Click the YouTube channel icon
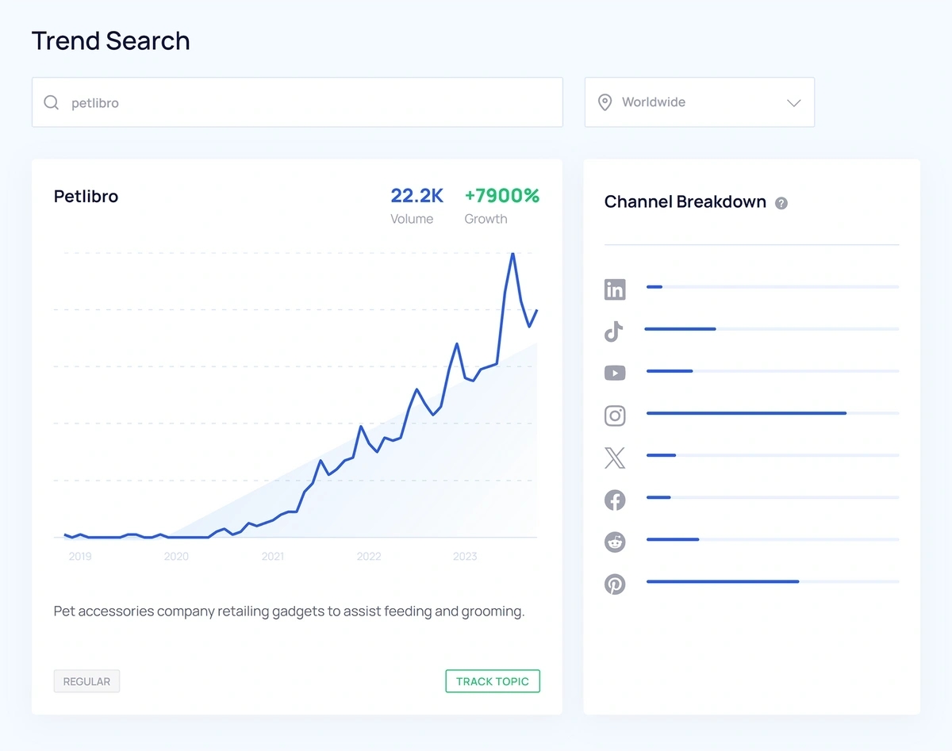 coord(615,373)
